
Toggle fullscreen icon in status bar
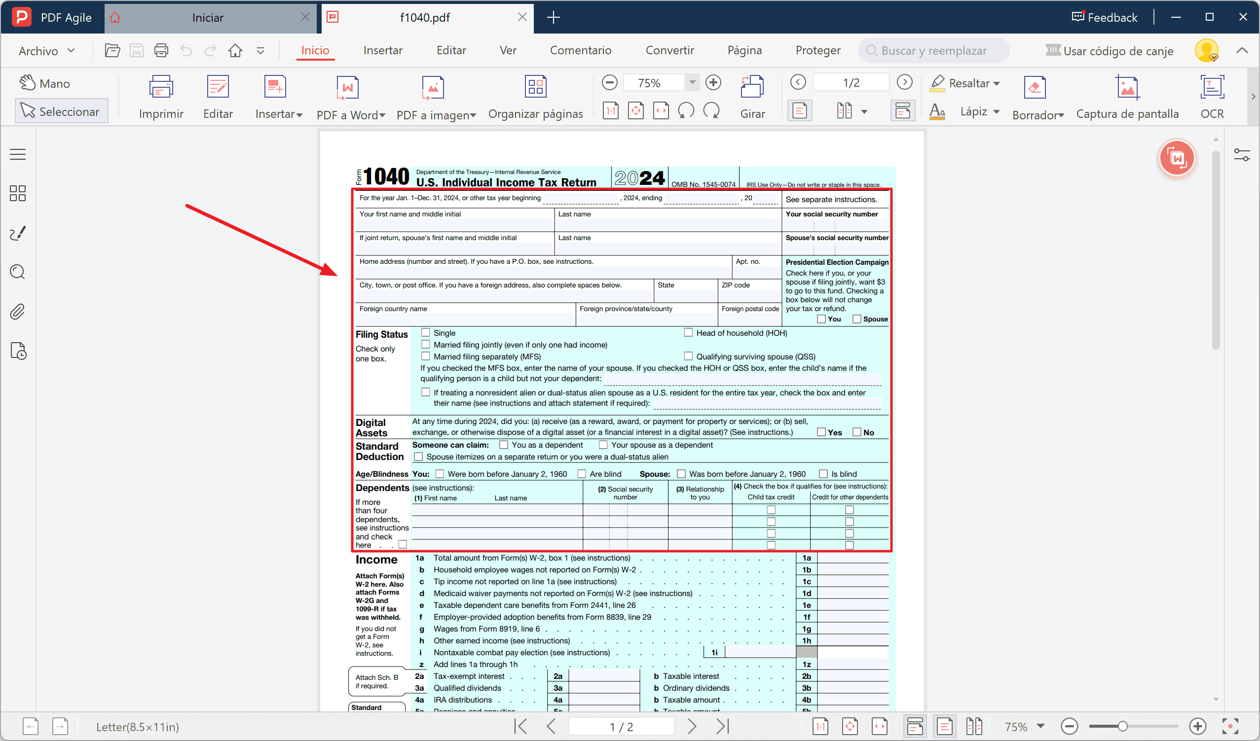coord(1229,726)
